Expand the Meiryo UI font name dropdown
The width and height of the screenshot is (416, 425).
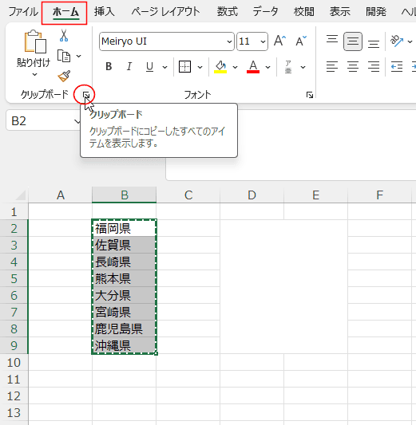point(229,41)
